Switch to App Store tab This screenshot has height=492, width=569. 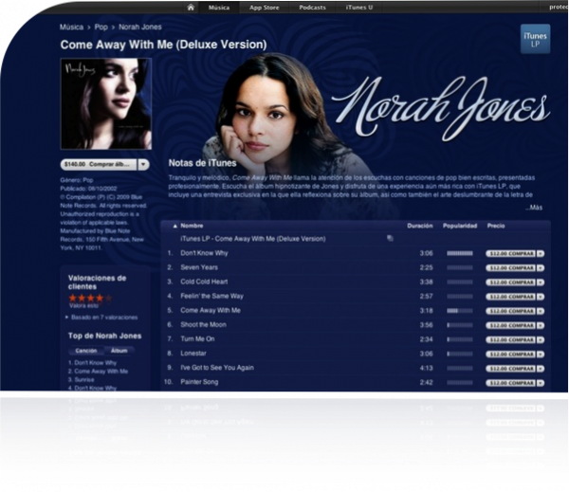tap(265, 8)
